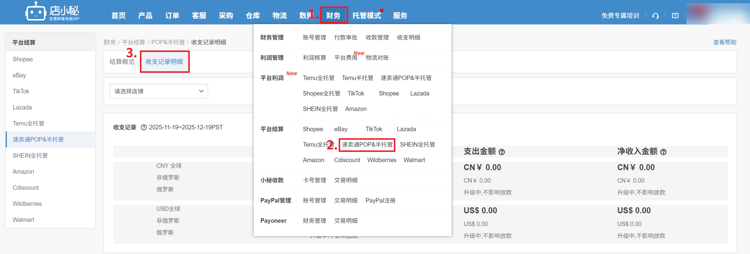Select Shopee in the left sidebar
The image size is (750, 254).
(23, 59)
